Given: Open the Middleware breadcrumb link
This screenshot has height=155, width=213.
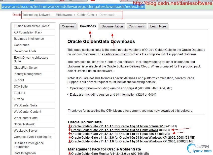Looking at the screenshot, I should 64,15.
